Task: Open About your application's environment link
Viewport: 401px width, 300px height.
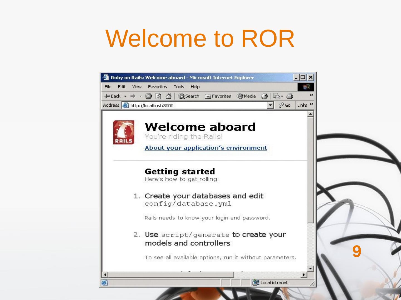Action: coord(206,148)
